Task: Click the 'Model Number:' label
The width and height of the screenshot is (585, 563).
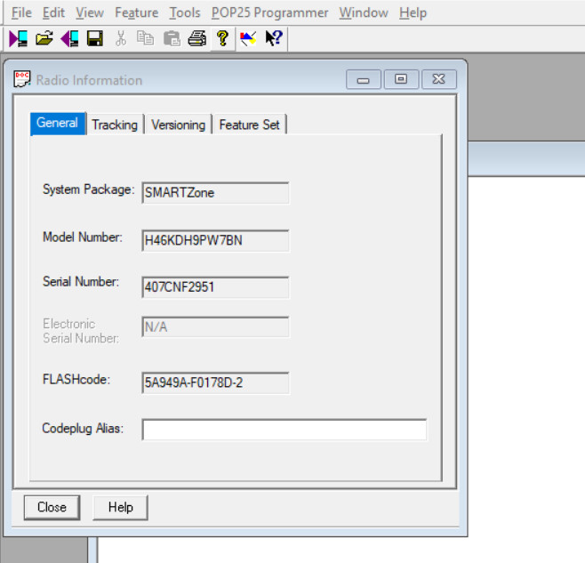Action: tap(83, 237)
